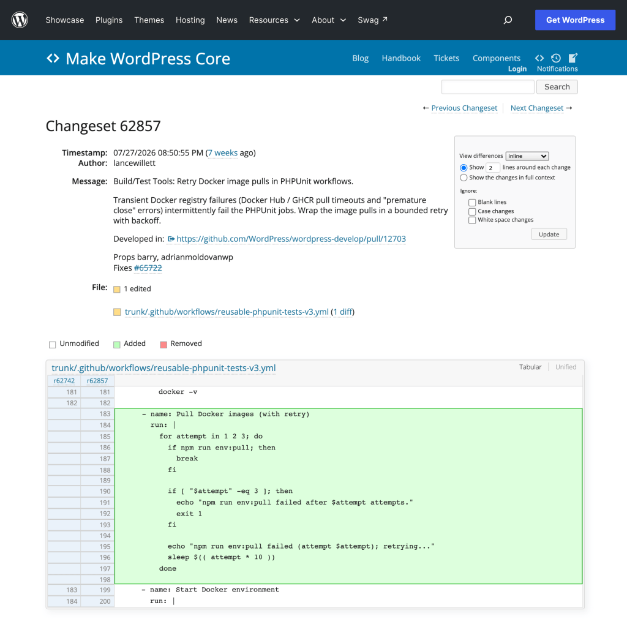Click the Trac search input field
627x627 pixels.
[x=487, y=87]
